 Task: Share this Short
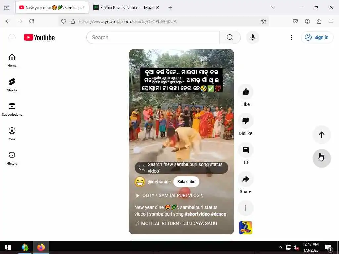click(245, 179)
